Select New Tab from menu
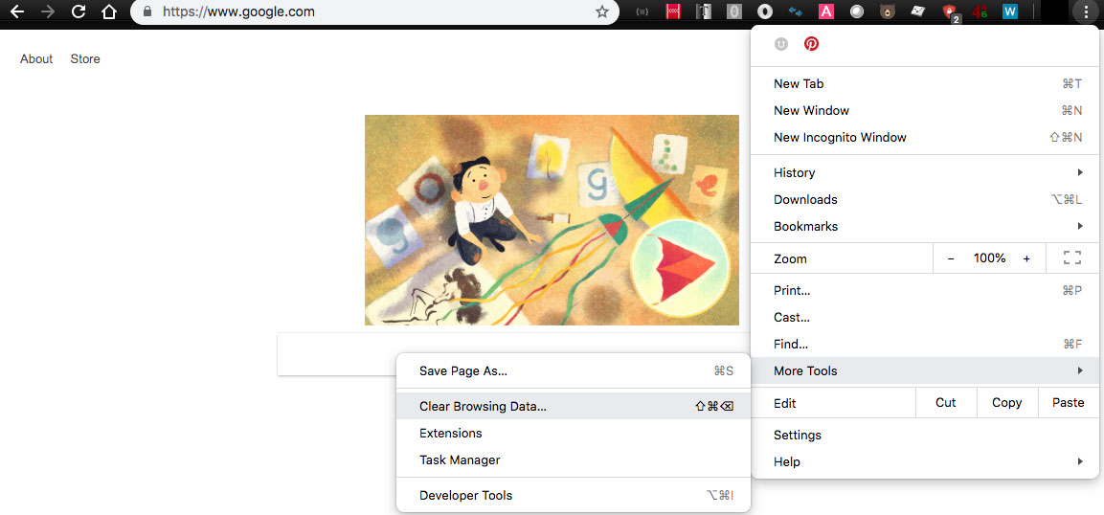The width and height of the screenshot is (1104, 515). pos(925,83)
